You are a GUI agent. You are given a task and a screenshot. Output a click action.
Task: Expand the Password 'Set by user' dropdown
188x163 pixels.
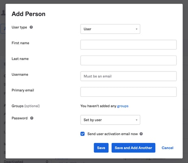click(110, 120)
